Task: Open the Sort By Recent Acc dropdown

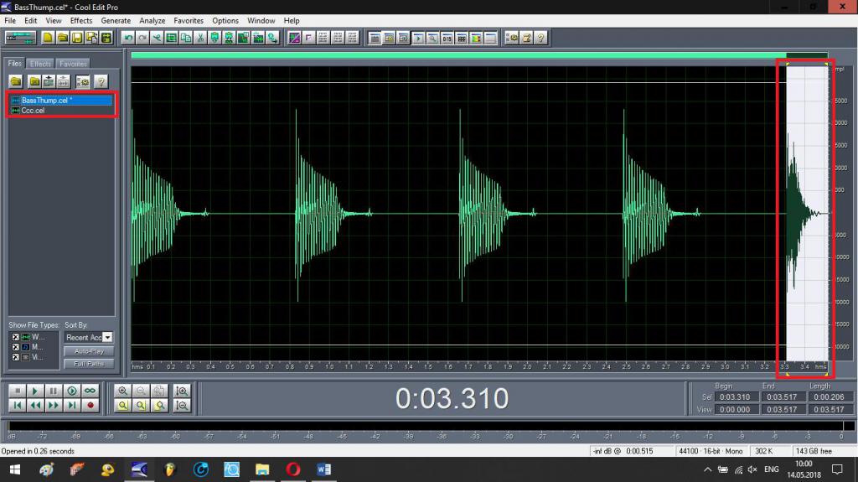Action: coord(107,337)
